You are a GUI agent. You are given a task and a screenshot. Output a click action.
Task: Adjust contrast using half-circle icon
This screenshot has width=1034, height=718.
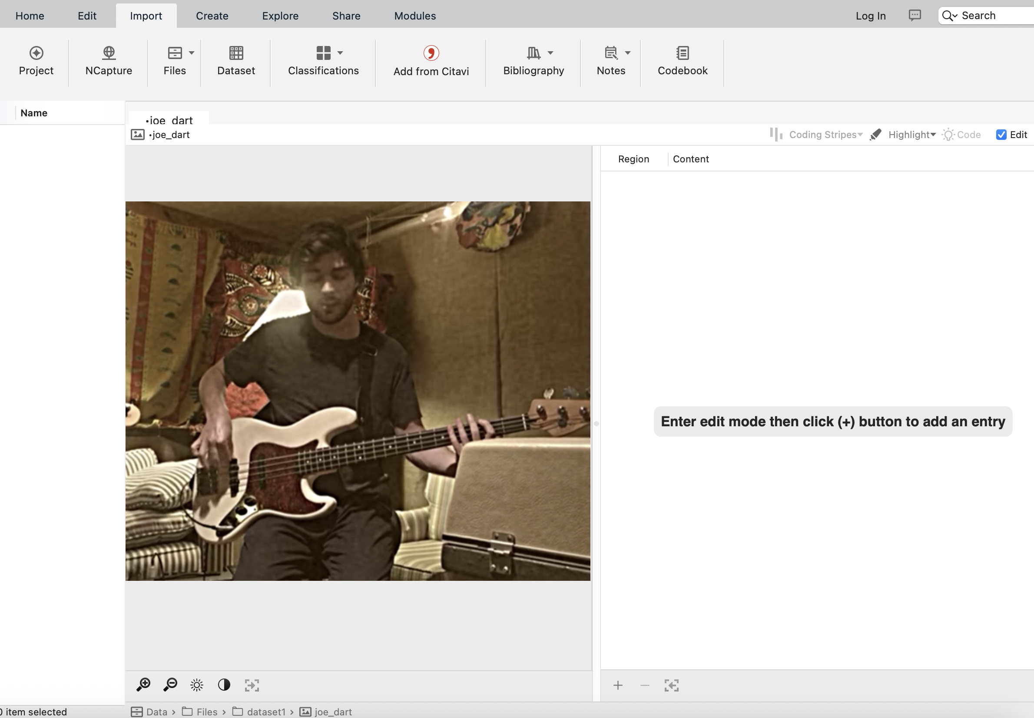(x=224, y=685)
